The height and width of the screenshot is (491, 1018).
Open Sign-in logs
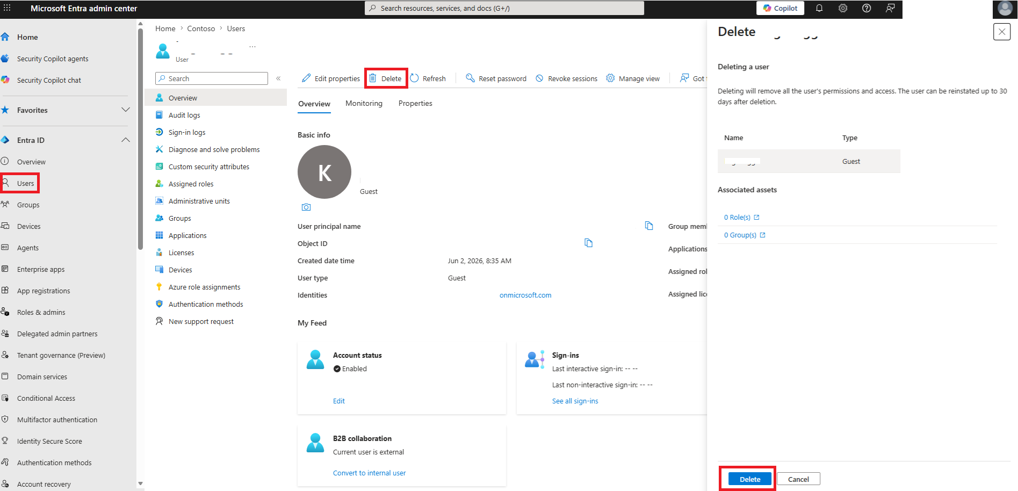pos(187,132)
